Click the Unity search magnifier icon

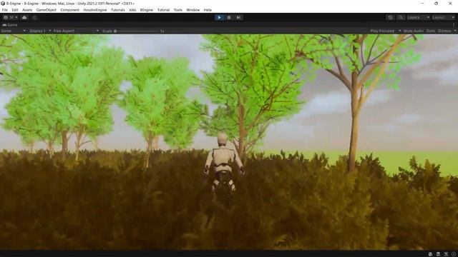pyautogui.click(x=401, y=17)
